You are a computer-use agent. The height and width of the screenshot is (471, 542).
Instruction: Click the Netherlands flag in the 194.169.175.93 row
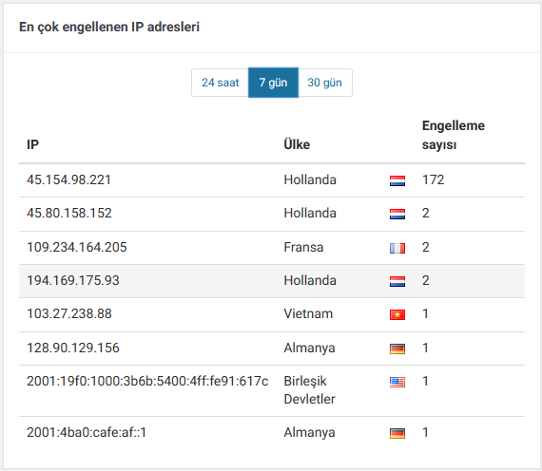click(x=397, y=281)
